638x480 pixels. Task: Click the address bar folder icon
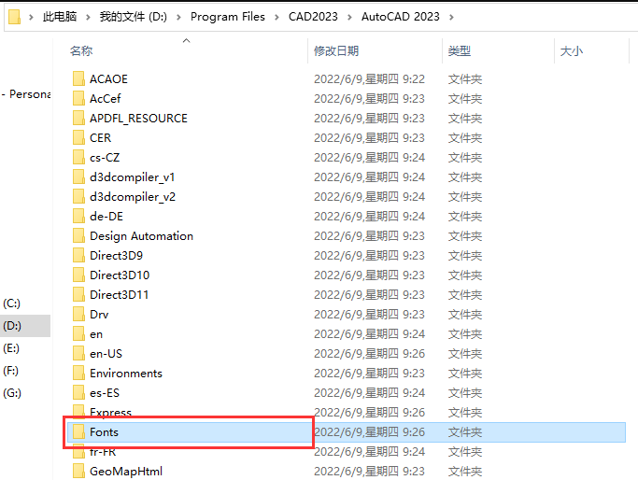click(x=15, y=17)
